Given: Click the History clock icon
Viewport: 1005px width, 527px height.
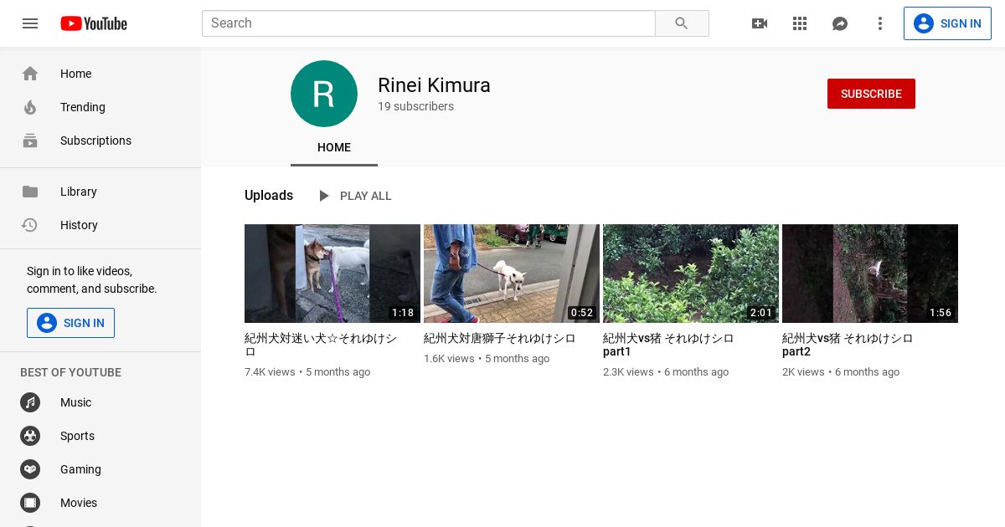Looking at the screenshot, I should [30, 225].
